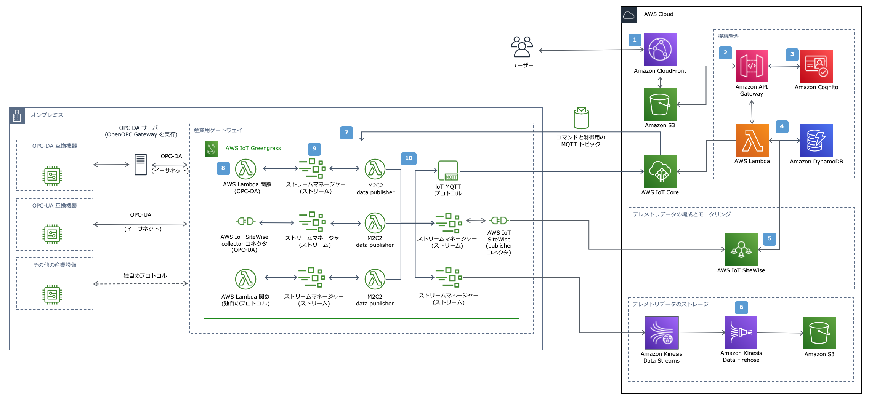
Task: Click the OPC DA server icon
Action: click(141, 165)
